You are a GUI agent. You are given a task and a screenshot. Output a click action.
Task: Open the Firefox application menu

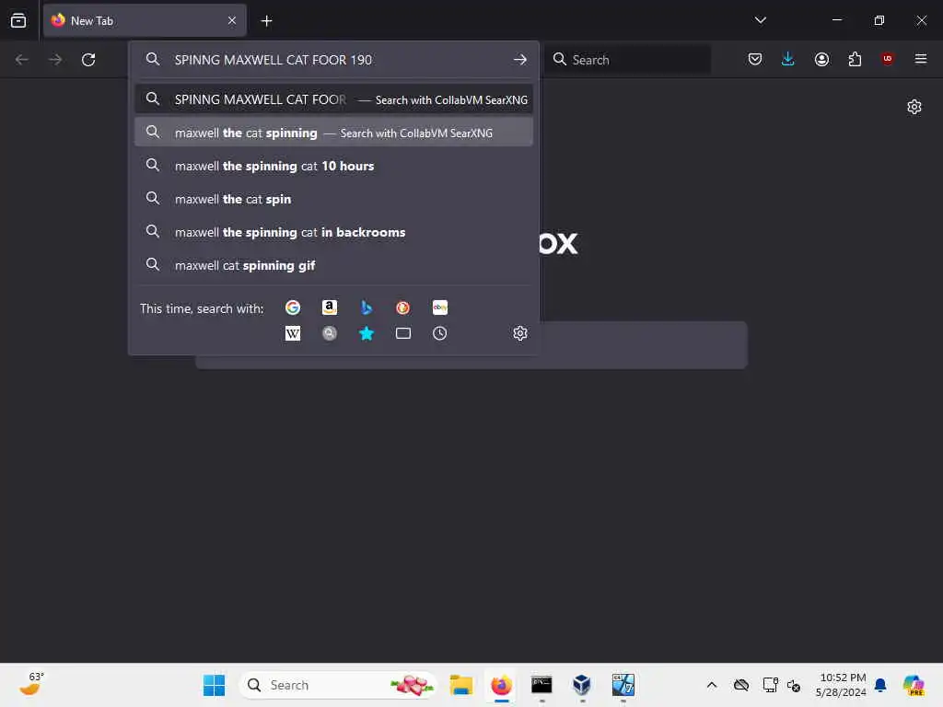(x=920, y=59)
